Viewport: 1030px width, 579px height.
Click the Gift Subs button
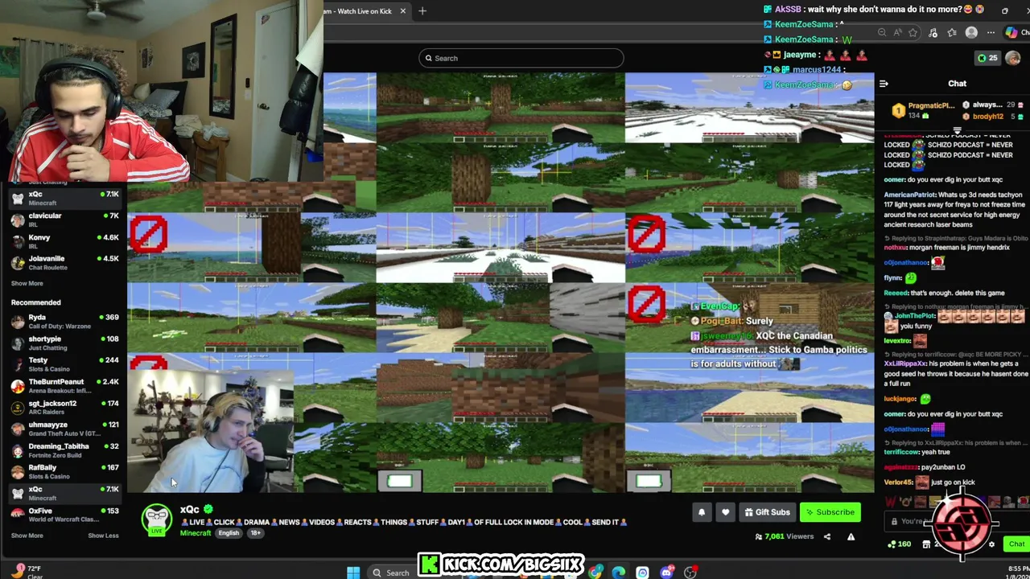pyautogui.click(x=767, y=512)
